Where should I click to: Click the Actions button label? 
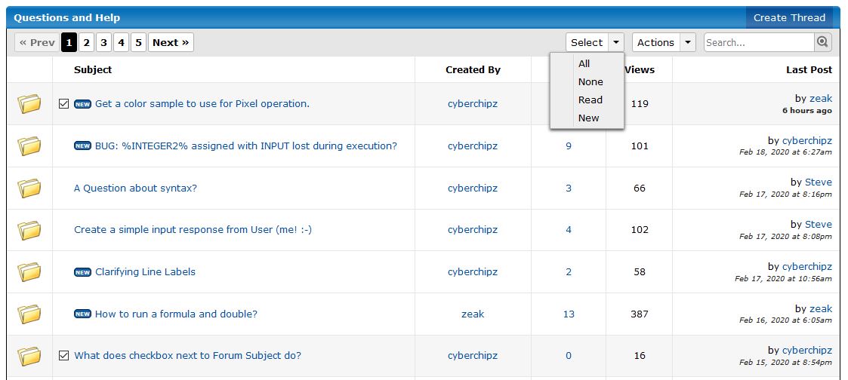point(655,42)
